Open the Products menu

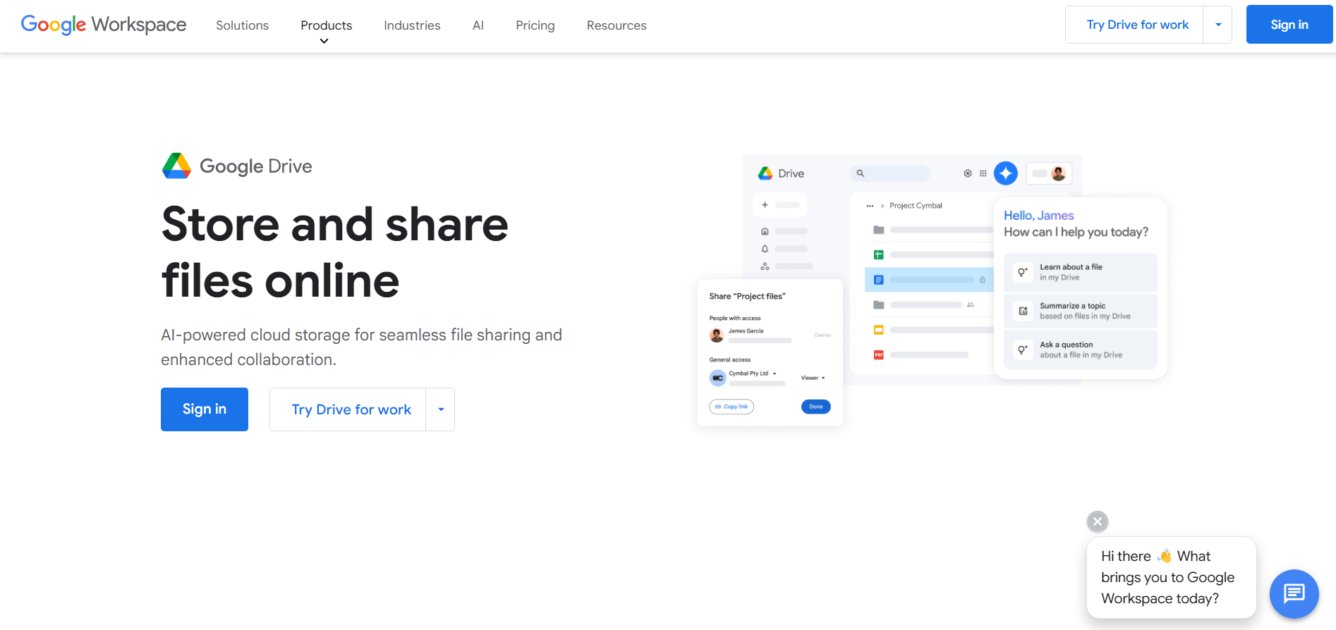(x=326, y=25)
